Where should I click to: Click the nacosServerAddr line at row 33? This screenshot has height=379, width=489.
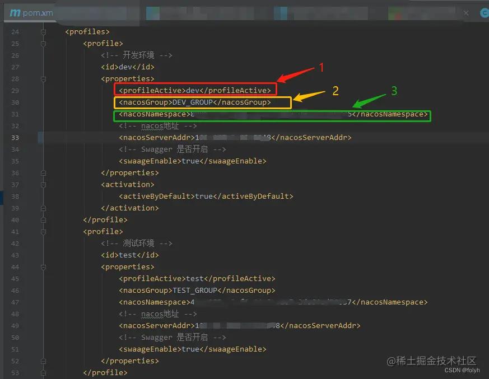[x=235, y=138]
